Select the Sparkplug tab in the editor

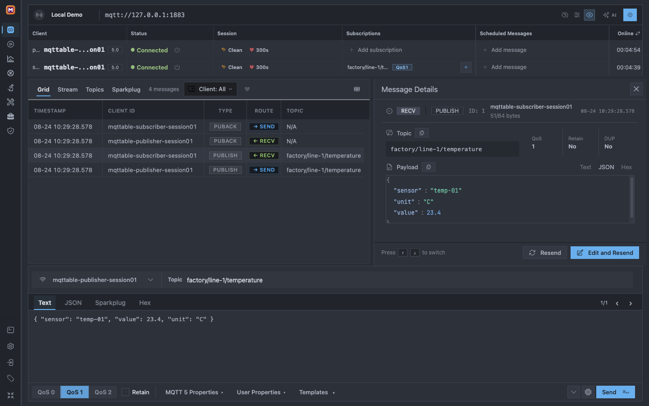point(110,303)
